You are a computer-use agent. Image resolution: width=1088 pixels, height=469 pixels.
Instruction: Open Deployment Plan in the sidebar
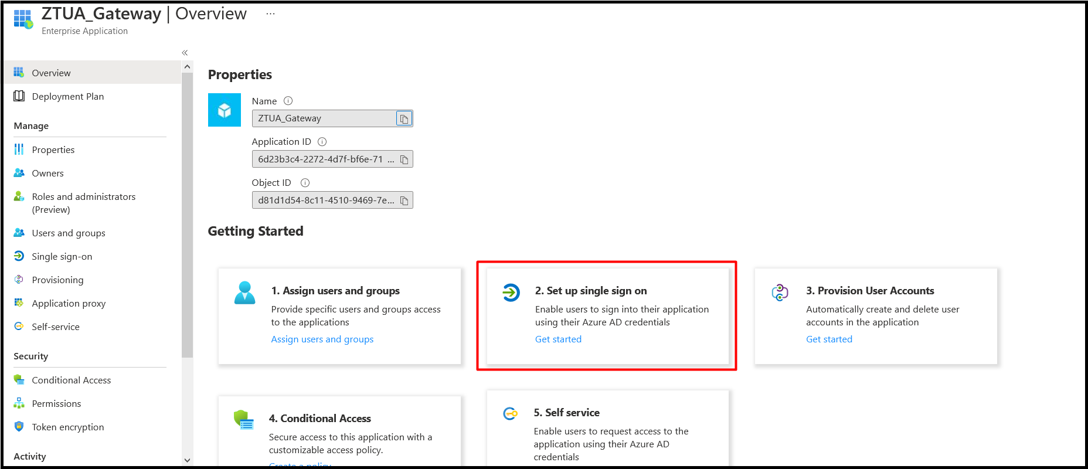click(x=68, y=97)
